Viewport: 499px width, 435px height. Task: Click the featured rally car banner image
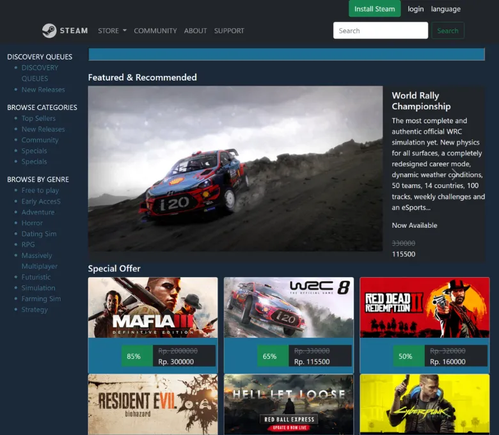235,169
